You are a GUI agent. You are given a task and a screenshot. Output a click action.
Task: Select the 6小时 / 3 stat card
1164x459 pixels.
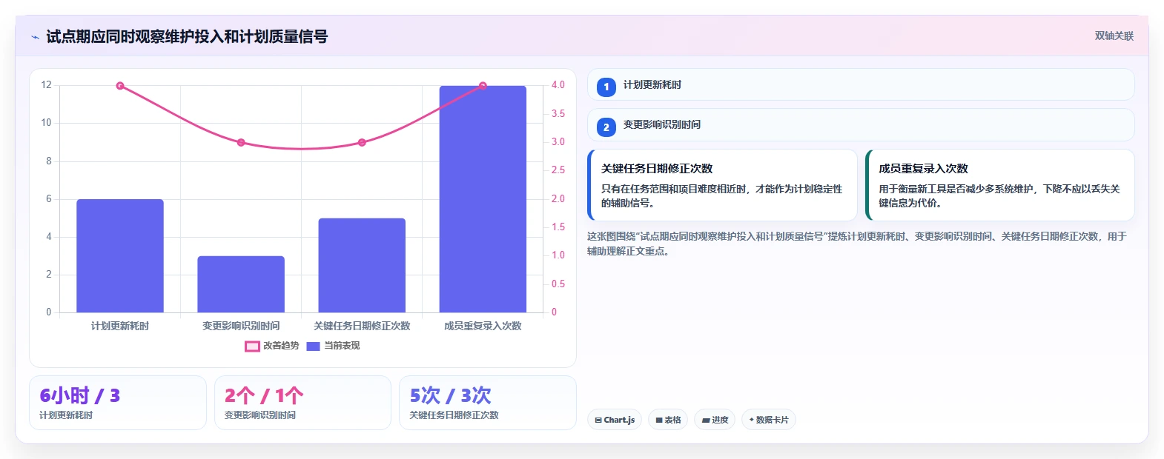click(x=118, y=403)
